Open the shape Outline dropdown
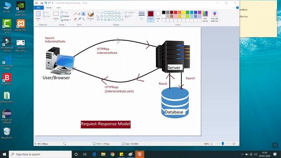This screenshot has width=281, height=158. point(130,12)
